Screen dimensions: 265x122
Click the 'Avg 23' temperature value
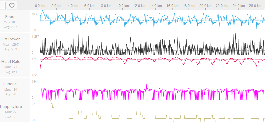pyautogui.click(x=11, y=117)
